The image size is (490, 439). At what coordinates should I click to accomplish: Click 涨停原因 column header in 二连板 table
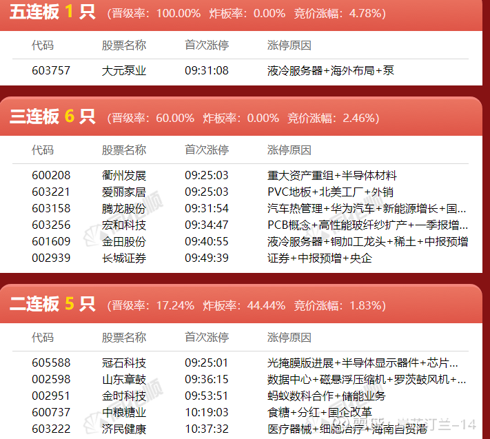tap(289, 337)
